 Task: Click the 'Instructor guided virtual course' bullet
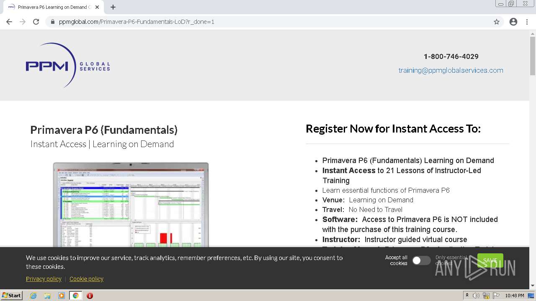pyautogui.click(x=394, y=240)
